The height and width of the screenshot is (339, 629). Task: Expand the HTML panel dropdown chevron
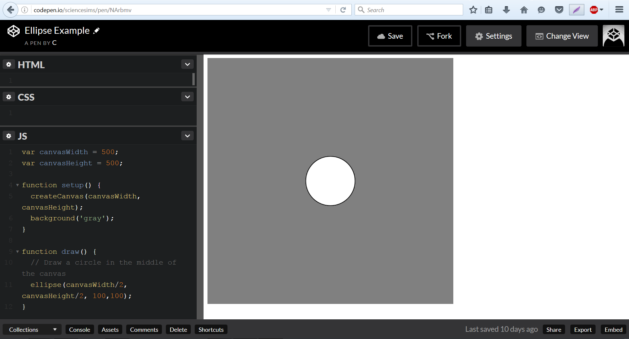(187, 64)
